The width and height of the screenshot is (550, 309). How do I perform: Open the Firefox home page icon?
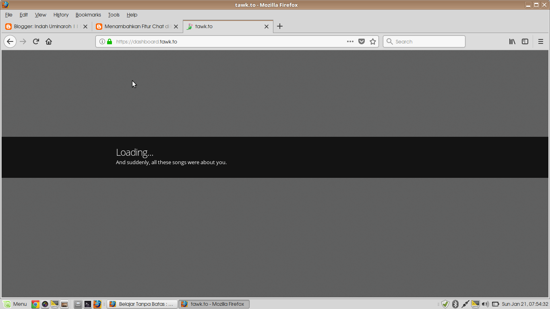(x=49, y=41)
